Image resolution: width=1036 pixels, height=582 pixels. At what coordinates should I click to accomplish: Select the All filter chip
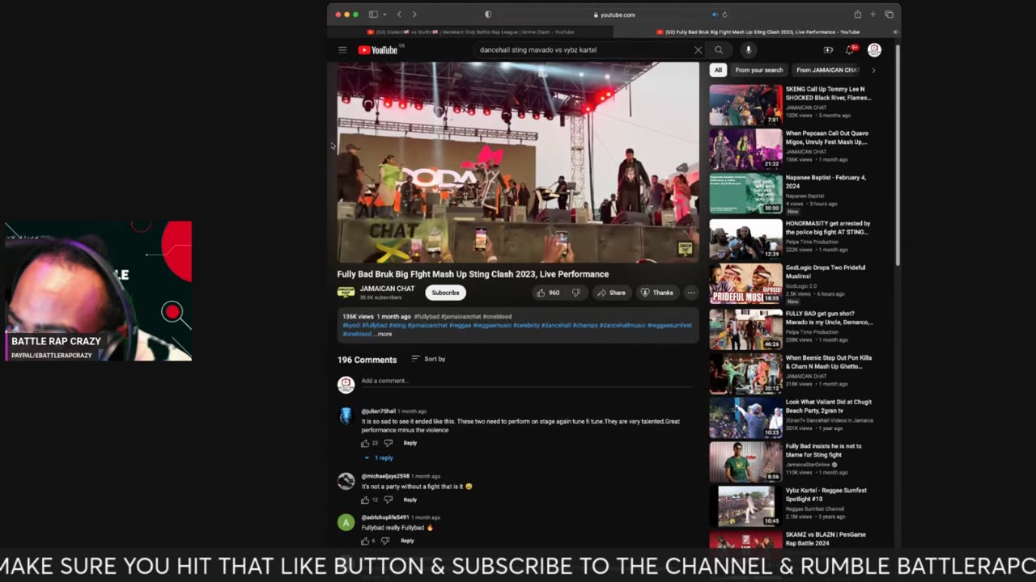(718, 70)
